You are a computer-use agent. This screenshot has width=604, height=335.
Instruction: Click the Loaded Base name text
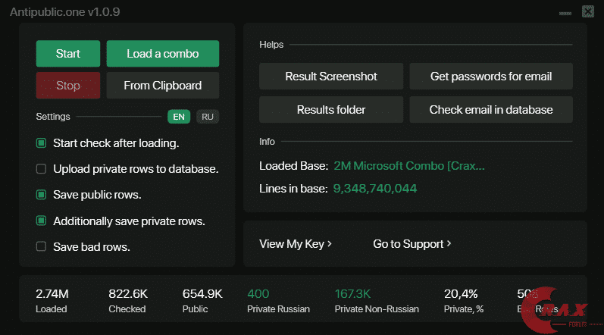pyautogui.click(x=408, y=166)
